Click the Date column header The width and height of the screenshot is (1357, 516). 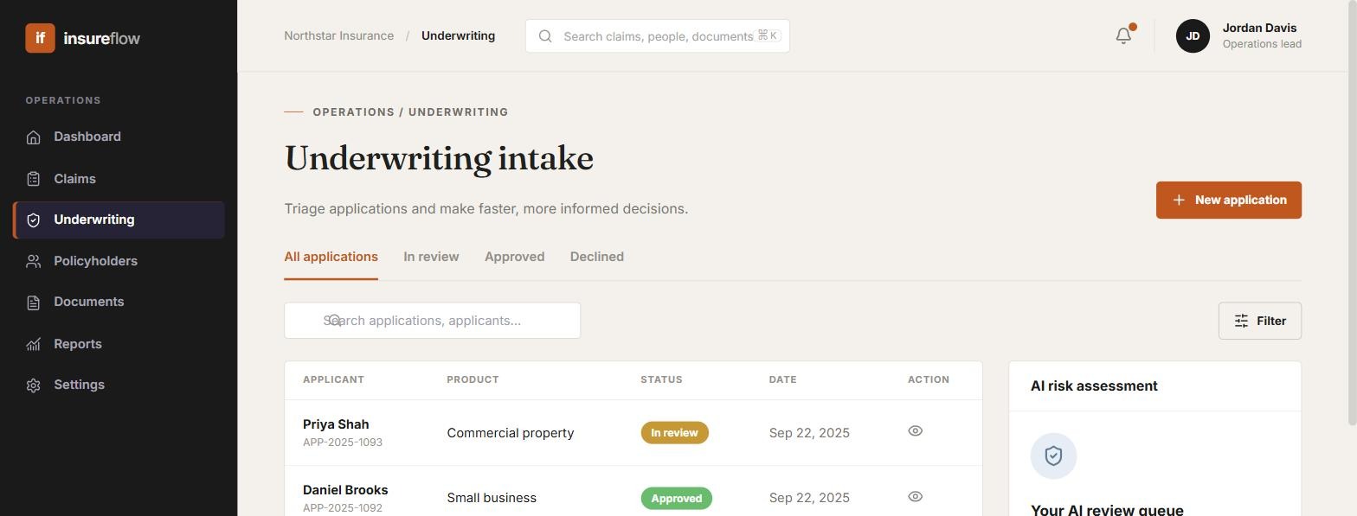(x=782, y=379)
